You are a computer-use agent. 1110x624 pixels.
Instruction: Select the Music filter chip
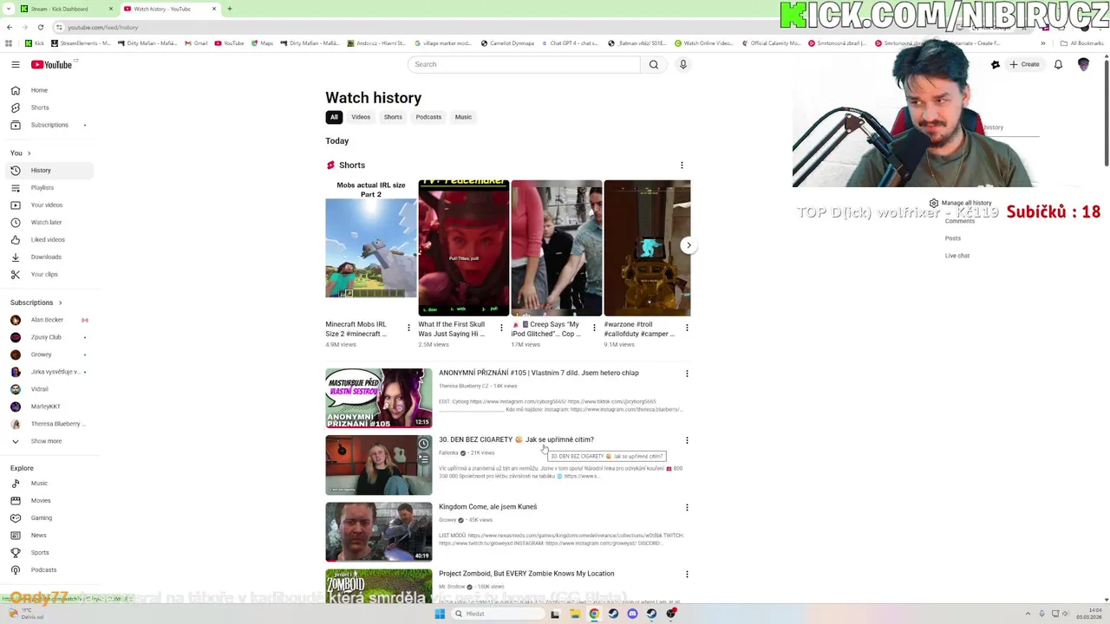463,117
